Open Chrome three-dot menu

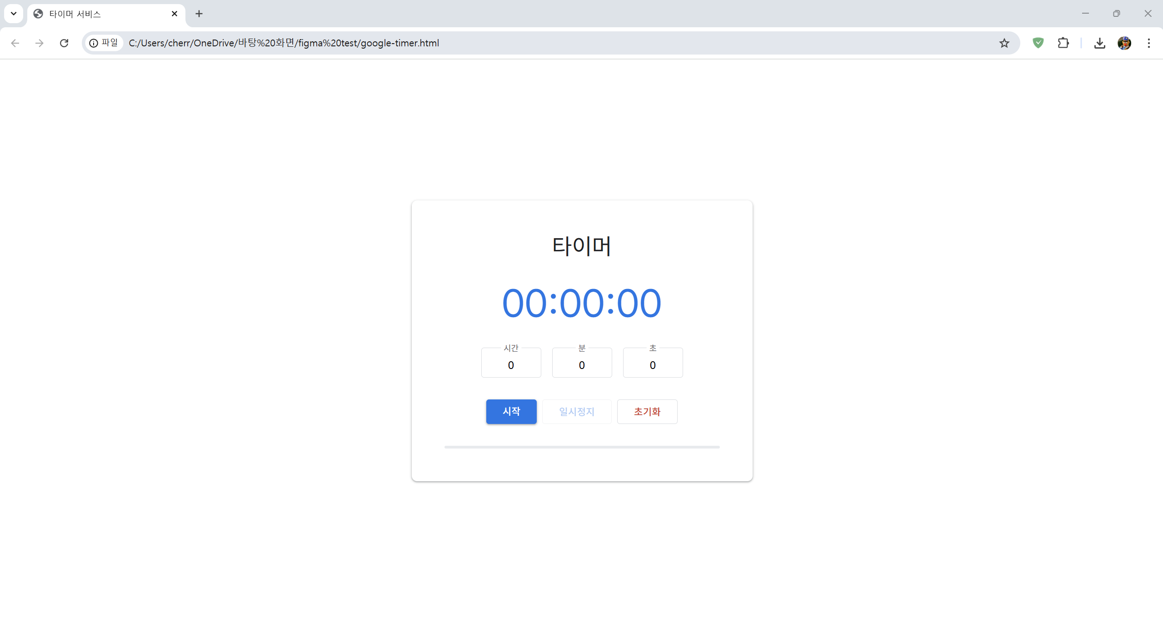coord(1148,43)
